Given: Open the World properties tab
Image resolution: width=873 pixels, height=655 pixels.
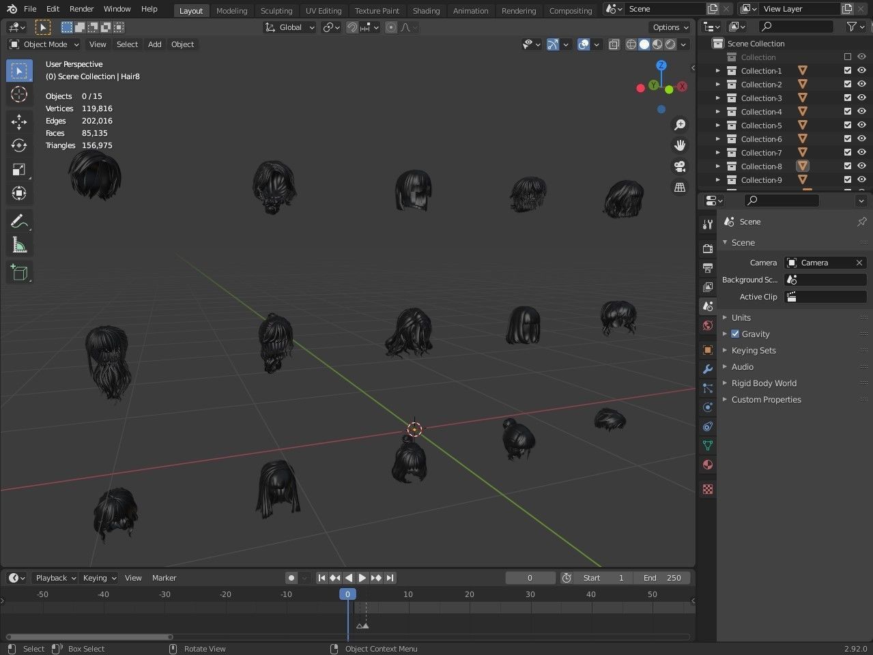Looking at the screenshot, I should point(708,325).
